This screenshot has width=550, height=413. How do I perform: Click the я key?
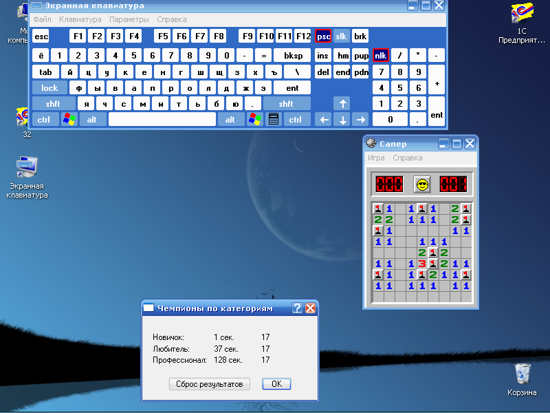pyautogui.click(x=87, y=104)
